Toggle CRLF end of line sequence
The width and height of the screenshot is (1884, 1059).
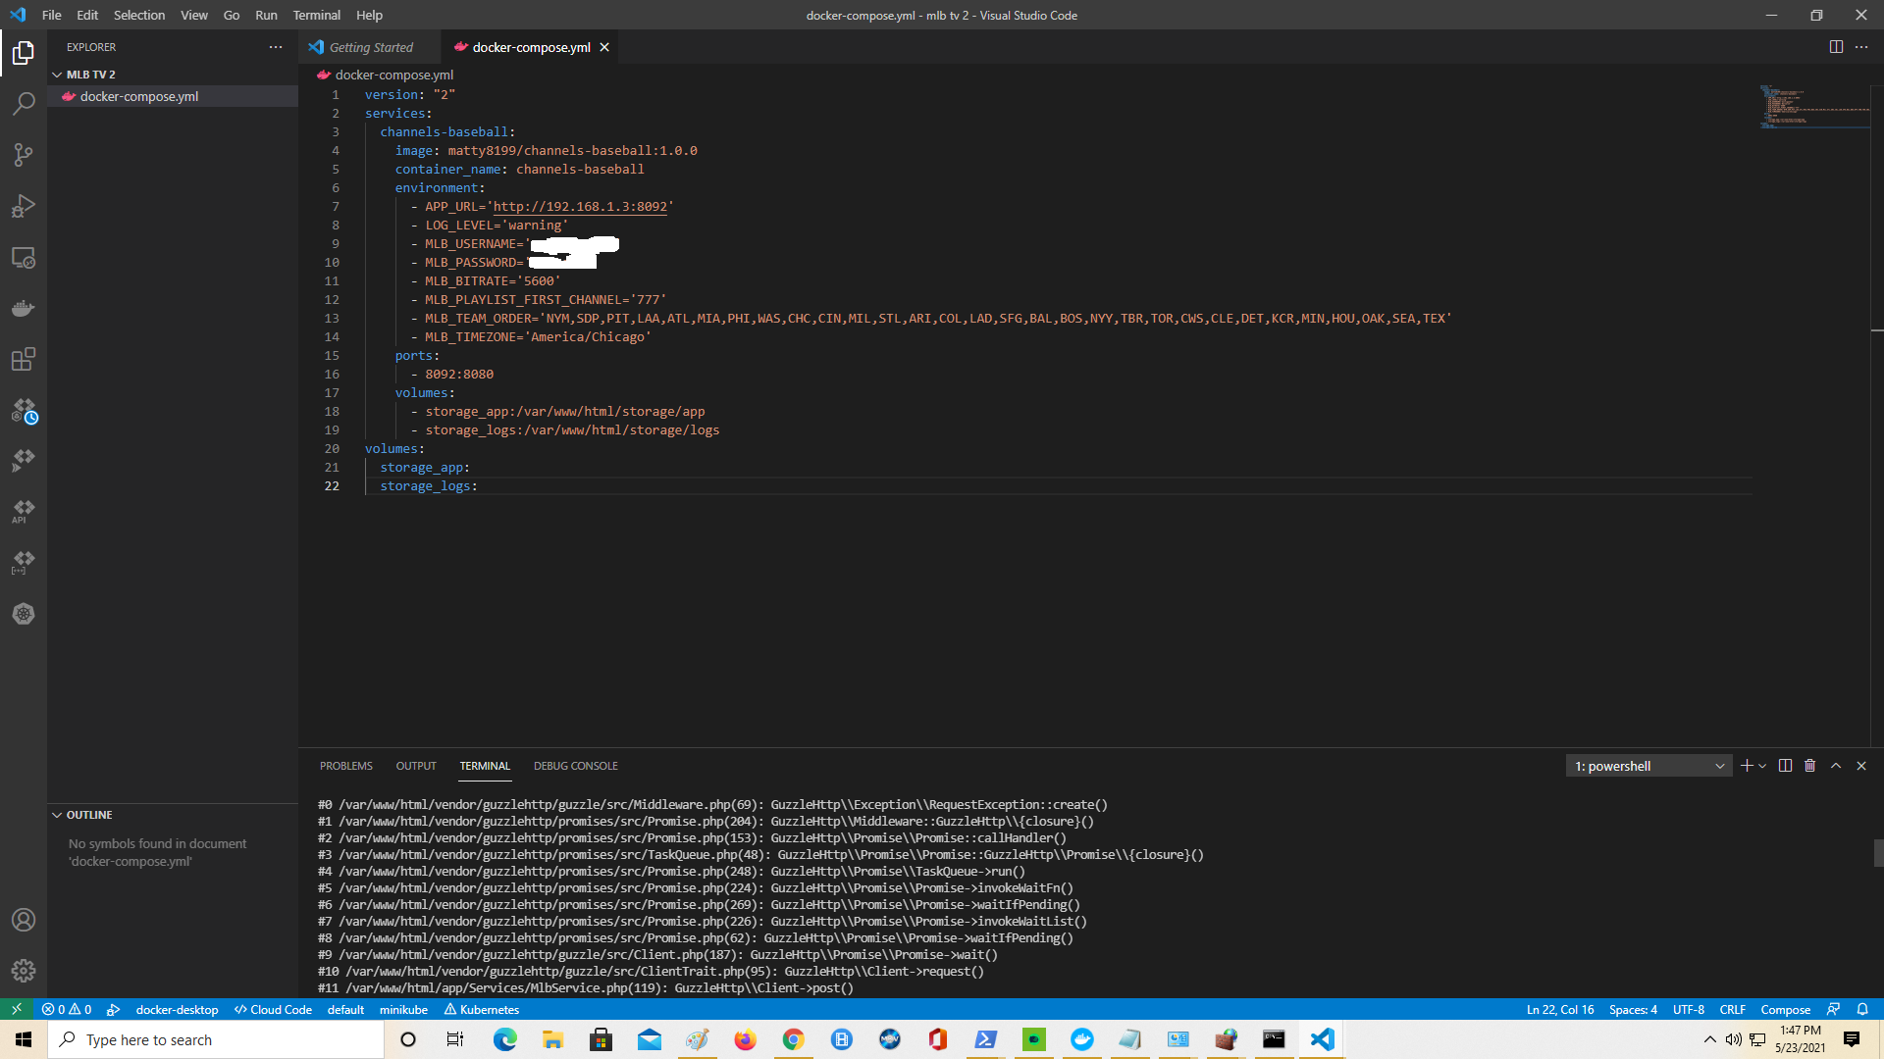(1732, 1009)
